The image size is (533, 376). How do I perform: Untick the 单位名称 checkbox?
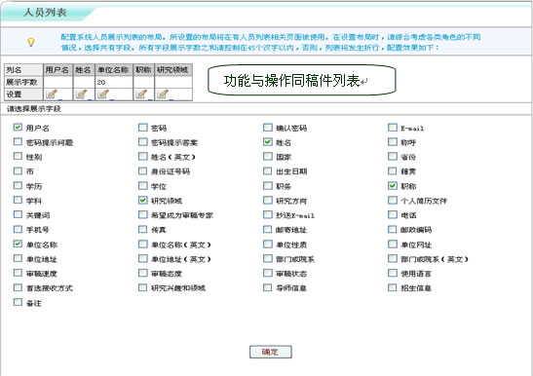click(x=18, y=244)
